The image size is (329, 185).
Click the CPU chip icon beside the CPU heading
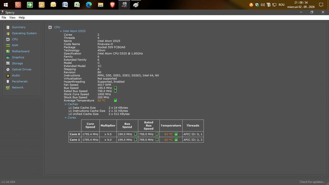50,27
